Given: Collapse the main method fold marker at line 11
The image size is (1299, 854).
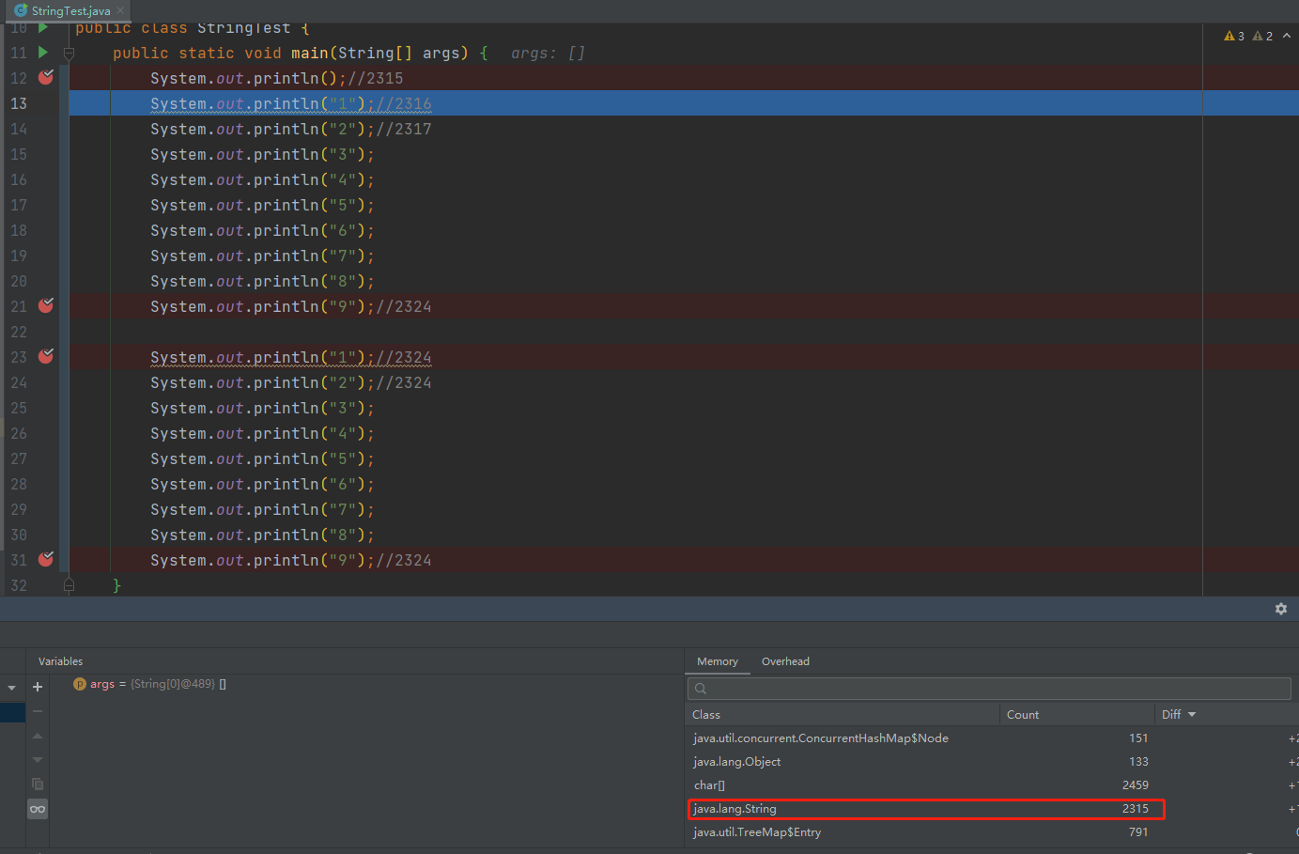Looking at the screenshot, I should coord(69,54).
